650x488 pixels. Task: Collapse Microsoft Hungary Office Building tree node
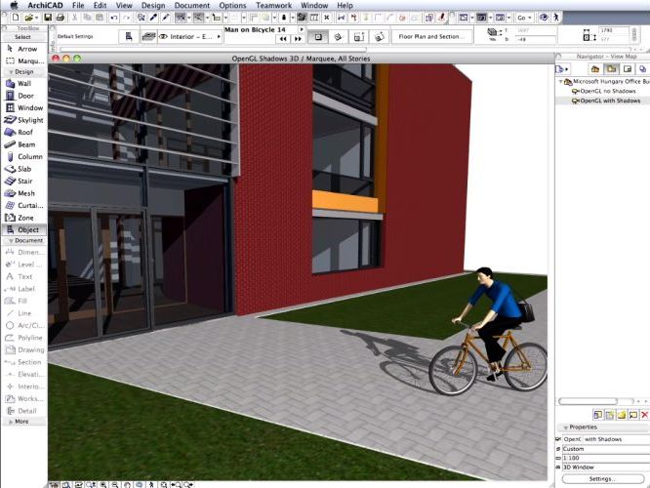(562, 82)
